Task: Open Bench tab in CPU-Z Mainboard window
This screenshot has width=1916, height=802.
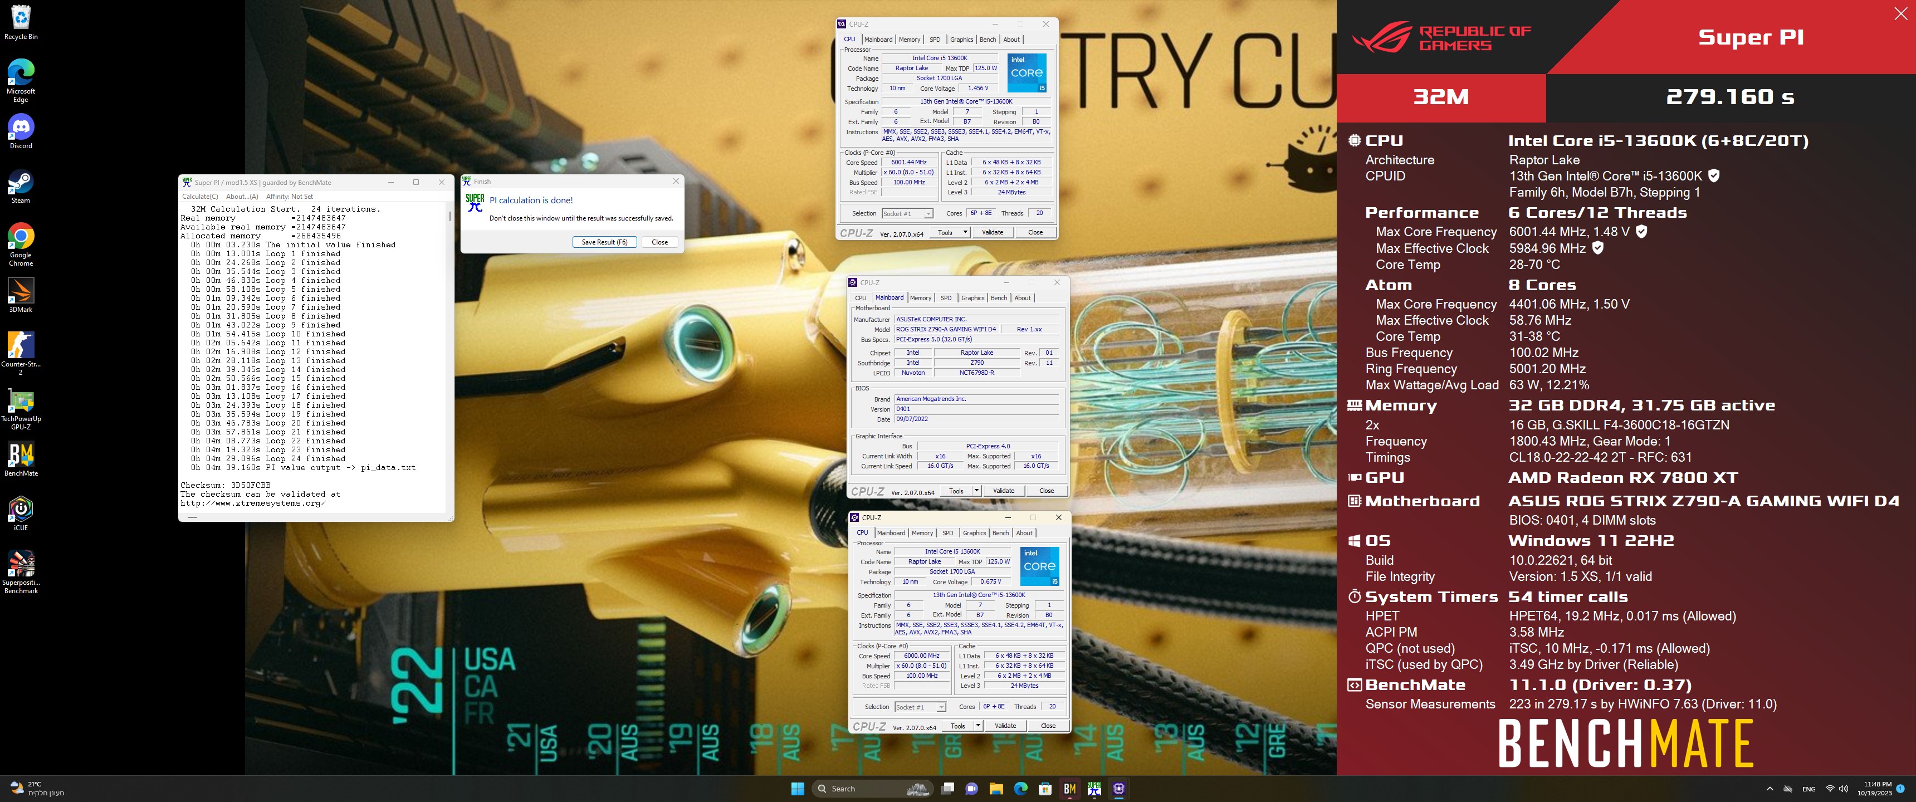Action: 999,299
